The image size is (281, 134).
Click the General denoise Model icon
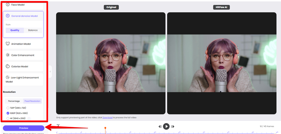click(8, 16)
